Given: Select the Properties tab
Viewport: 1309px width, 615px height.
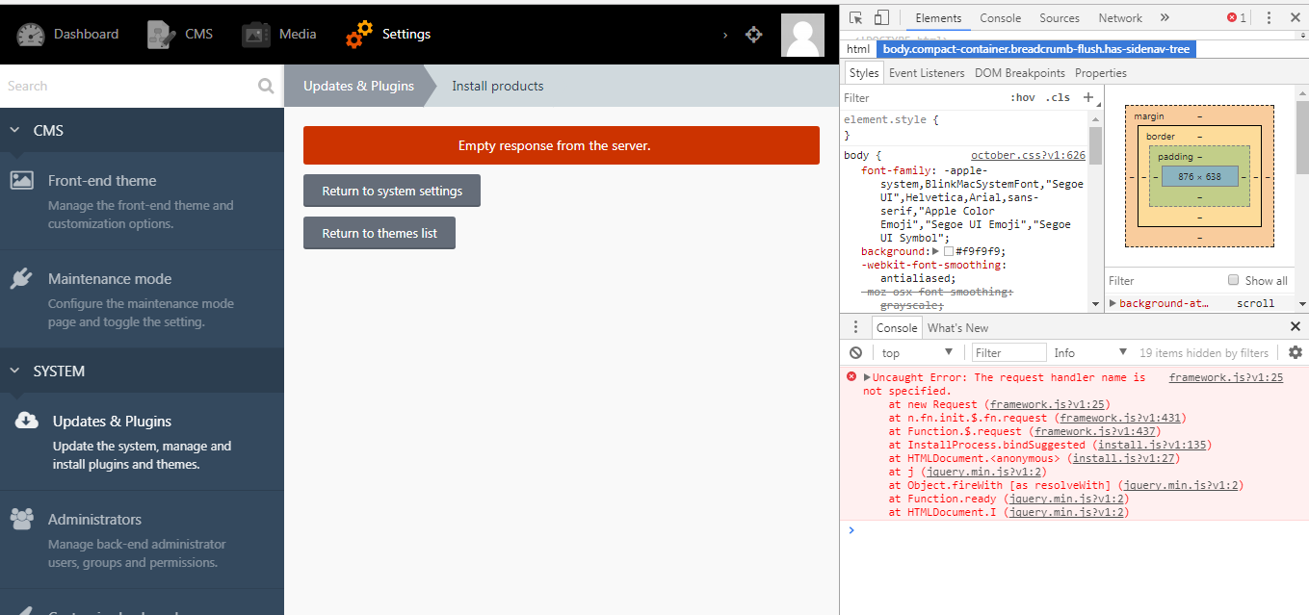Looking at the screenshot, I should pos(1101,73).
